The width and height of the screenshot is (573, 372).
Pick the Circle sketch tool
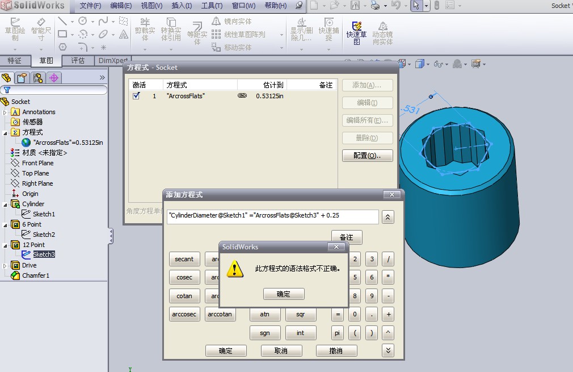pyautogui.click(x=83, y=21)
